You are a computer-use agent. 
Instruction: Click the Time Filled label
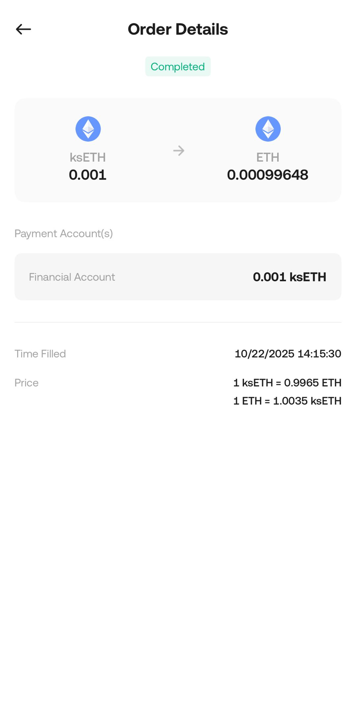(x=40, y=354)
